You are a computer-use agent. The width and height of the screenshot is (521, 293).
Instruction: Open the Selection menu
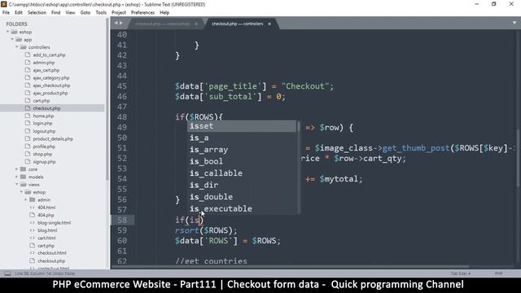(x=37, y=13)
